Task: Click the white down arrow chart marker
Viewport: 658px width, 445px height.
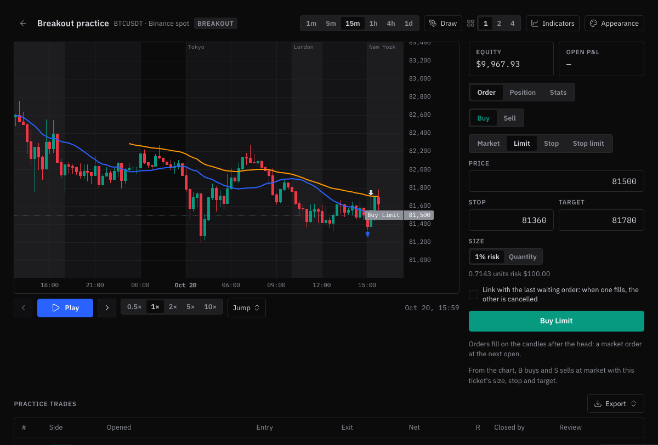Action: click(371, 193)
